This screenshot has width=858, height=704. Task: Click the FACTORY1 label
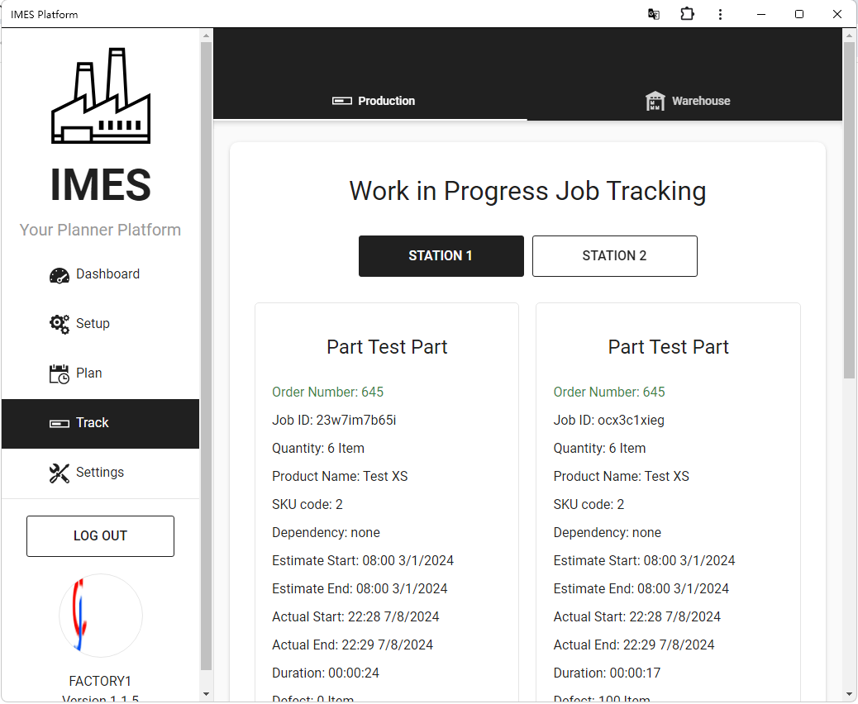100,681
